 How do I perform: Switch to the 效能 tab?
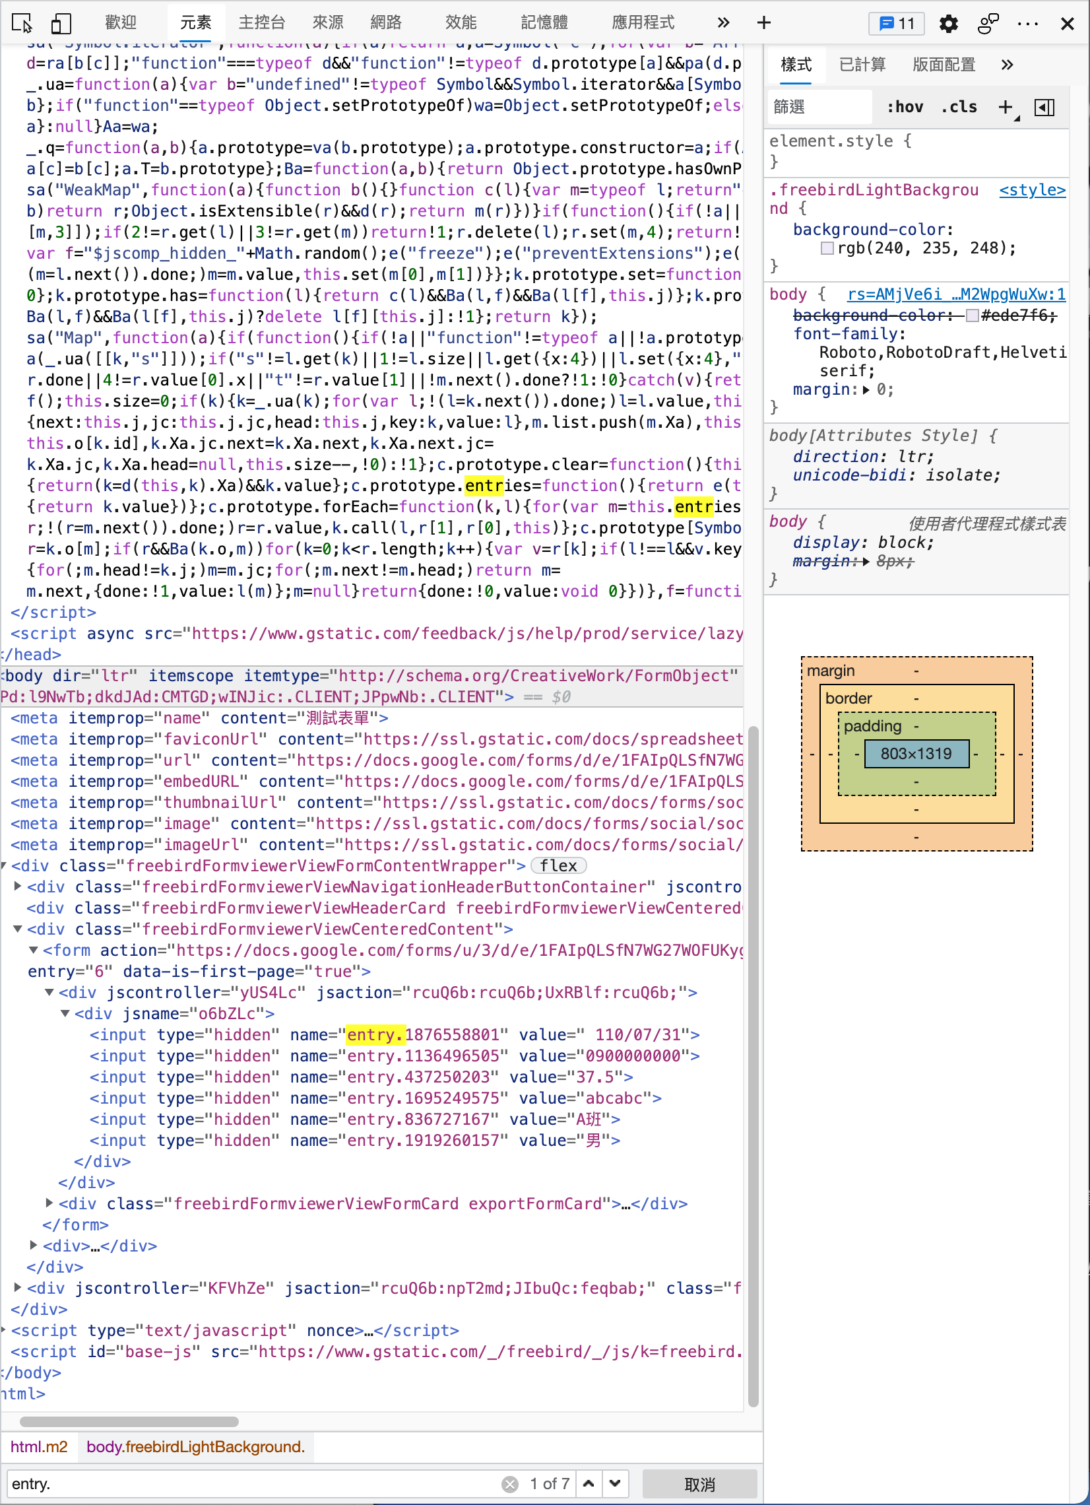coord(461,22)
